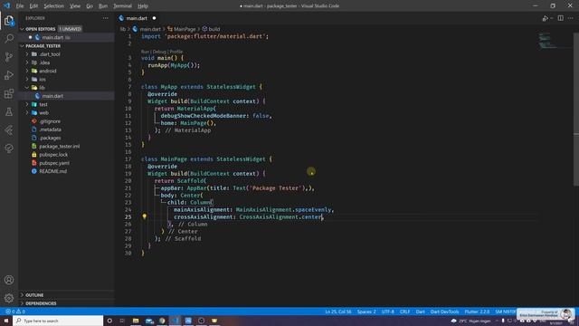Open README.md in the file tree

point(52,171)
